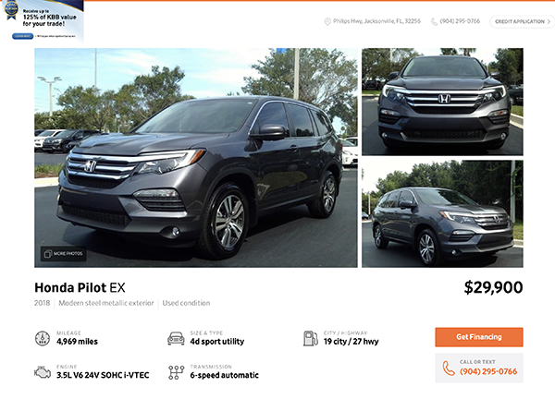Click the location pin icon in header
555x399 pixels.
point(327,21)
